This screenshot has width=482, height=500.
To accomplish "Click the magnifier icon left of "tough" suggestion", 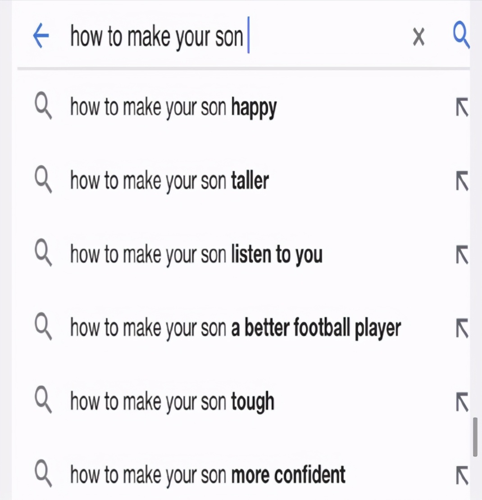I will click(x=43, y=402).
